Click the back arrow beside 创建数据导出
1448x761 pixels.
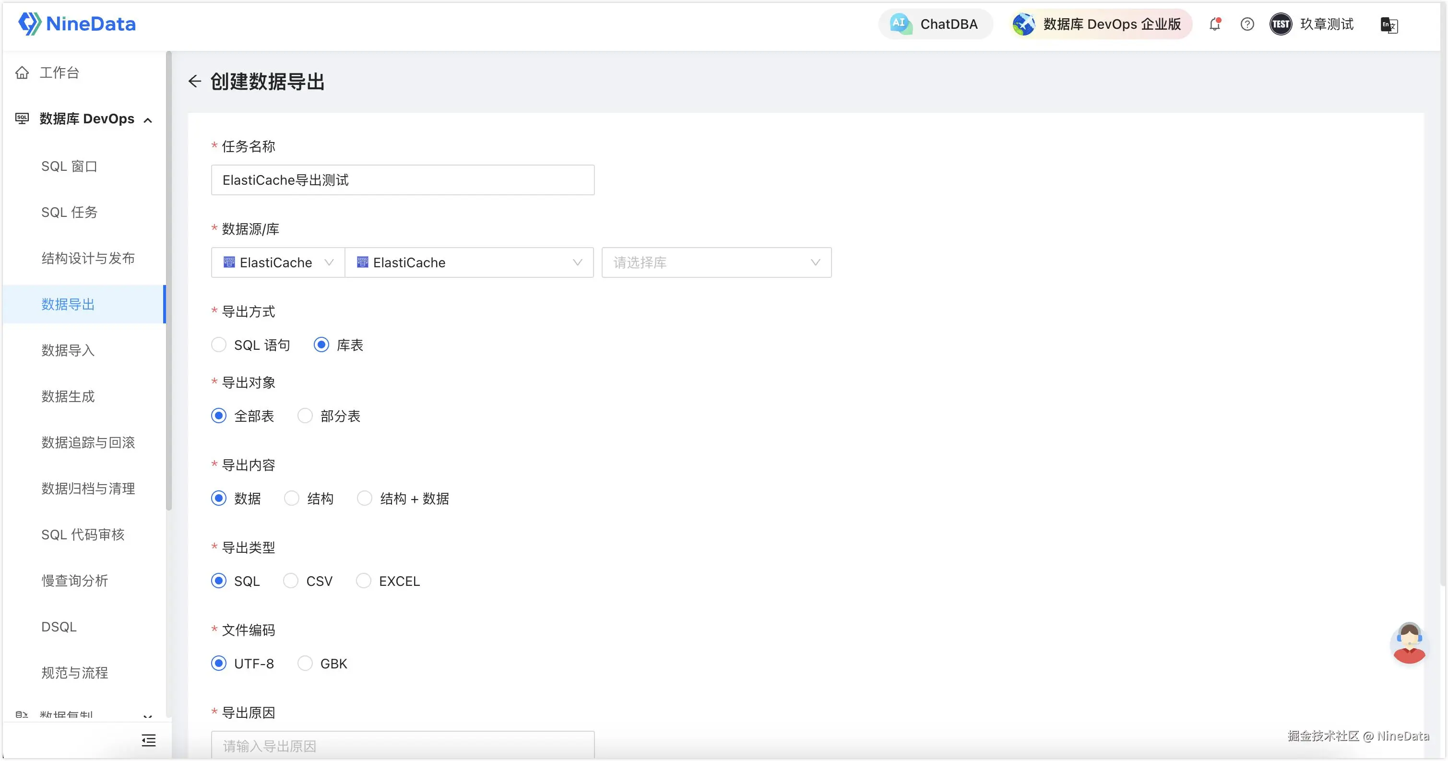point(194,82)
